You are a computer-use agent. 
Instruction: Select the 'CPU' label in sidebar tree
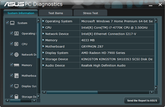click(24, 44)
